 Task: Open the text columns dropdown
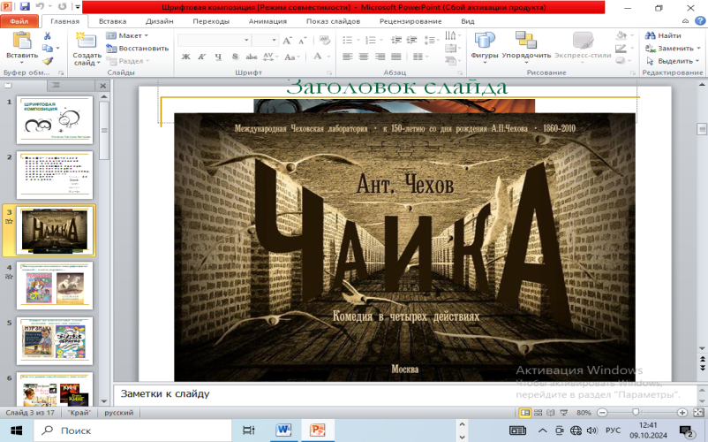point(420,57)
